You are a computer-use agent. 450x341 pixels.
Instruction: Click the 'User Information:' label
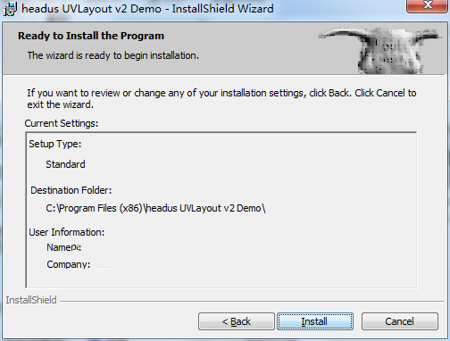coord(67,232)
